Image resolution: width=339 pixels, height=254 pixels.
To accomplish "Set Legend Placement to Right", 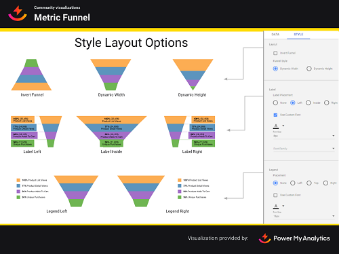I will pos(325,183).
